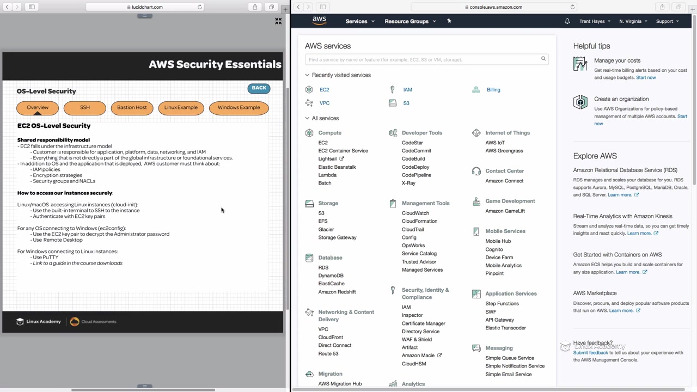697x392 pixels.
Task: Reload the lucidchart.com page
Action: [x=200, y=7]
